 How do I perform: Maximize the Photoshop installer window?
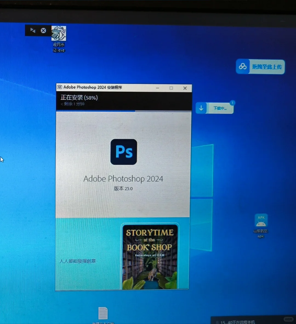pos(171,88)
